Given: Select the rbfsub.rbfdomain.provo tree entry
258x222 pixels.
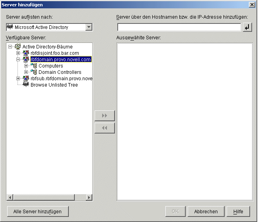Looking at the screenshot, I should click(x=62, y=79).
